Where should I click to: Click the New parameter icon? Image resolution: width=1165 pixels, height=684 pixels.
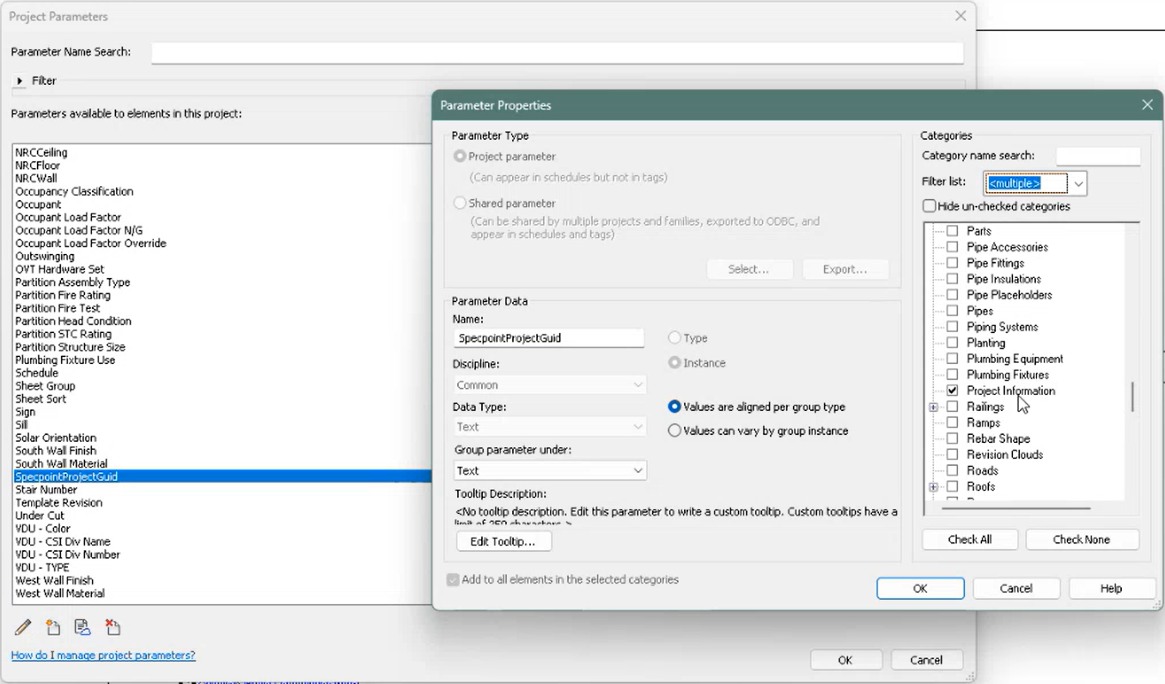[52, 627]
